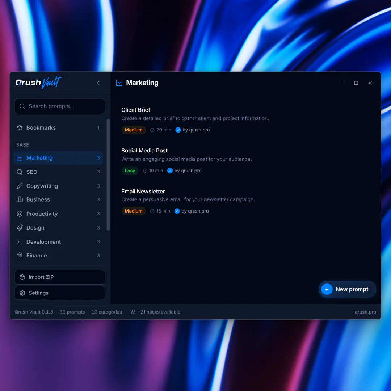391x391 pixels.
Task: Open Bookmarks via the star icon
Action: point(20,128)
